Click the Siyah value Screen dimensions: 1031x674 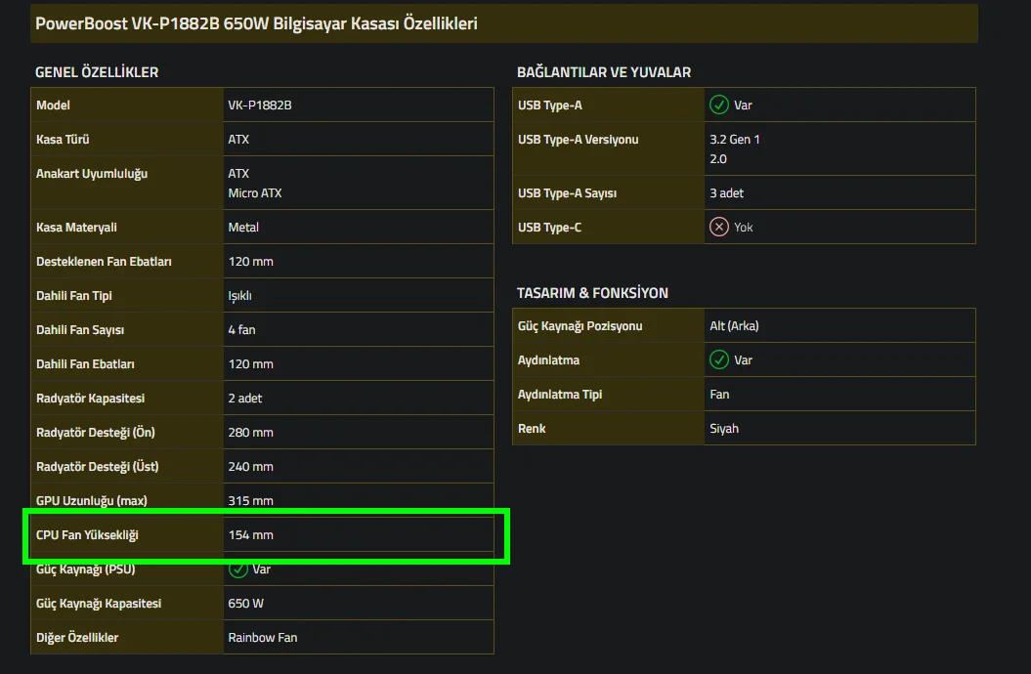[x=724, y=428]
